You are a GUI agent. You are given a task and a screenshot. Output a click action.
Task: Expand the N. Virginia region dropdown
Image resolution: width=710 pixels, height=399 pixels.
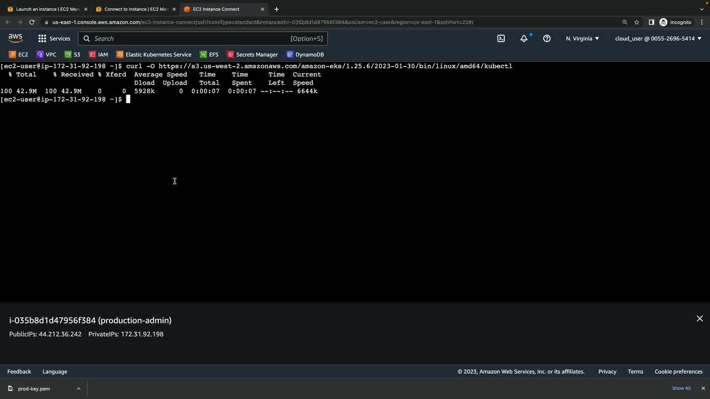pyautogui.click(x=582, y=38)
